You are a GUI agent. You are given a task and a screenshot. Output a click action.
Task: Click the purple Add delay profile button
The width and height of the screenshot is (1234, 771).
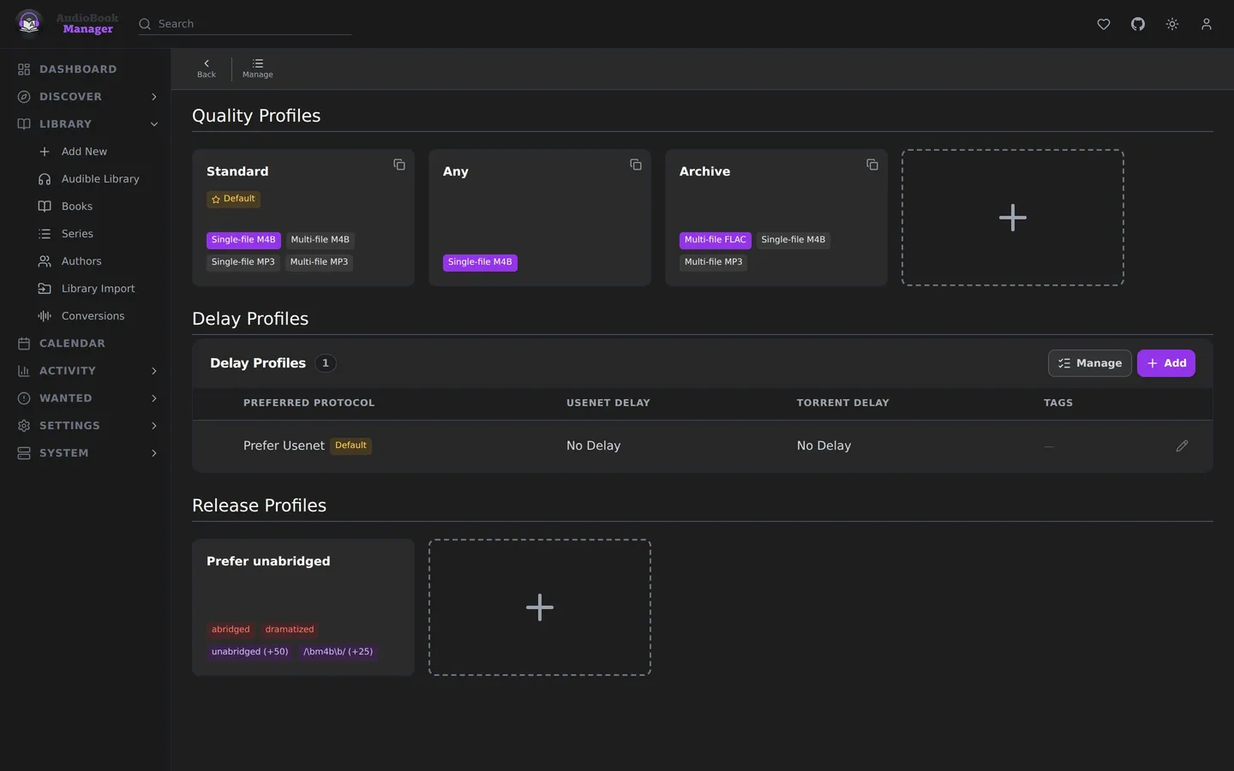point(1165,363)
